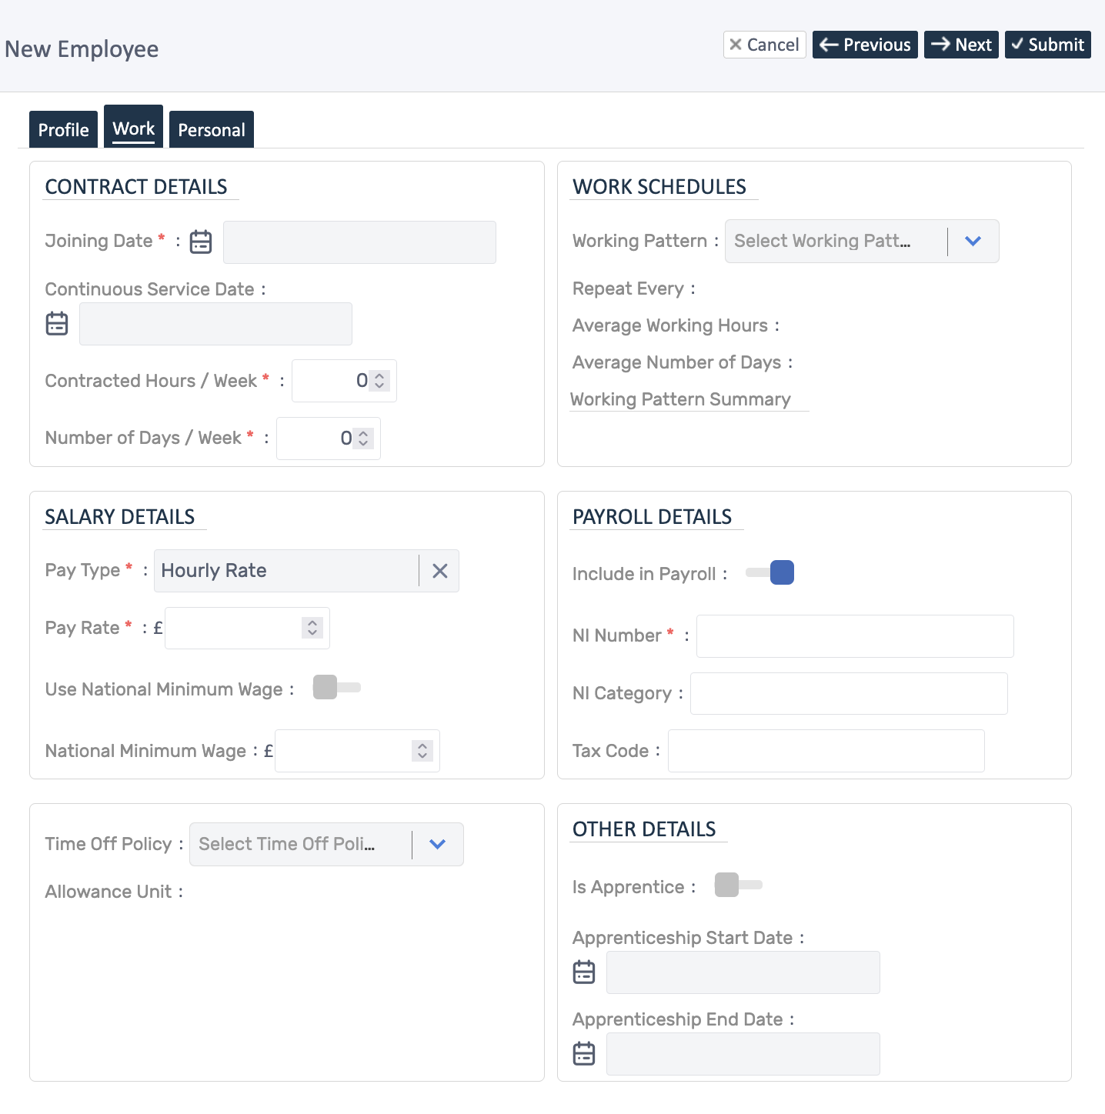The width and height of the screenshot is (1105, 1114).
Task: Cancel the new employee form
Action: pos(764,45)
